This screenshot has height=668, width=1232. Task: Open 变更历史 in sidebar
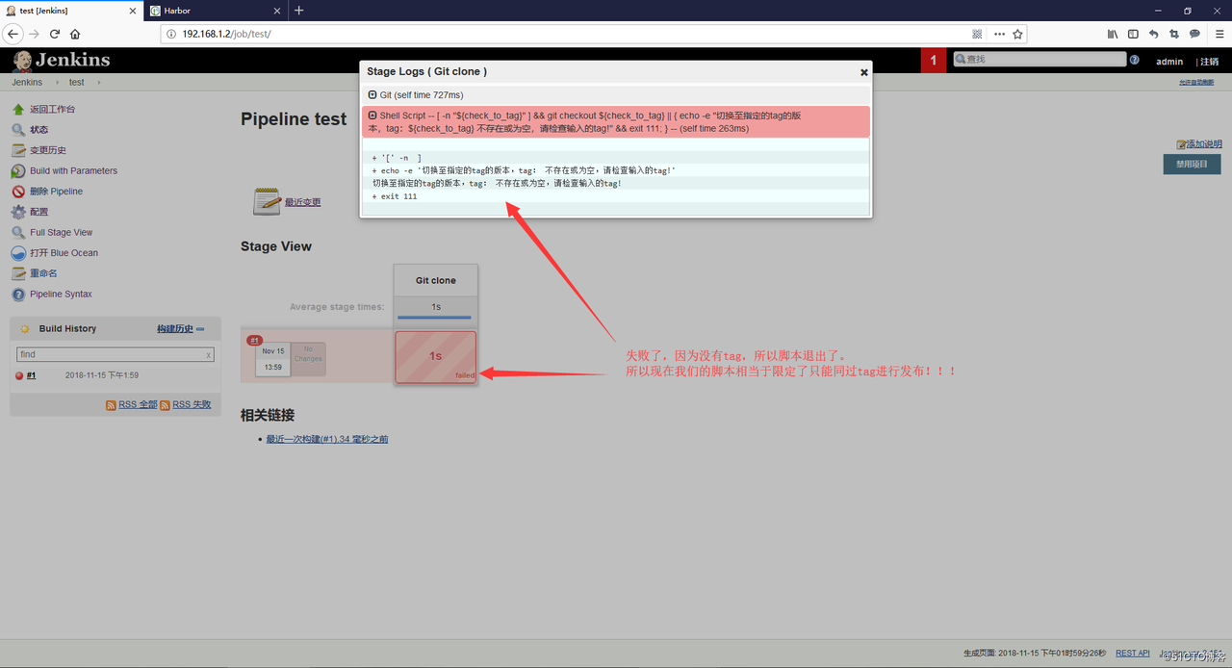(x=48, y=150)
